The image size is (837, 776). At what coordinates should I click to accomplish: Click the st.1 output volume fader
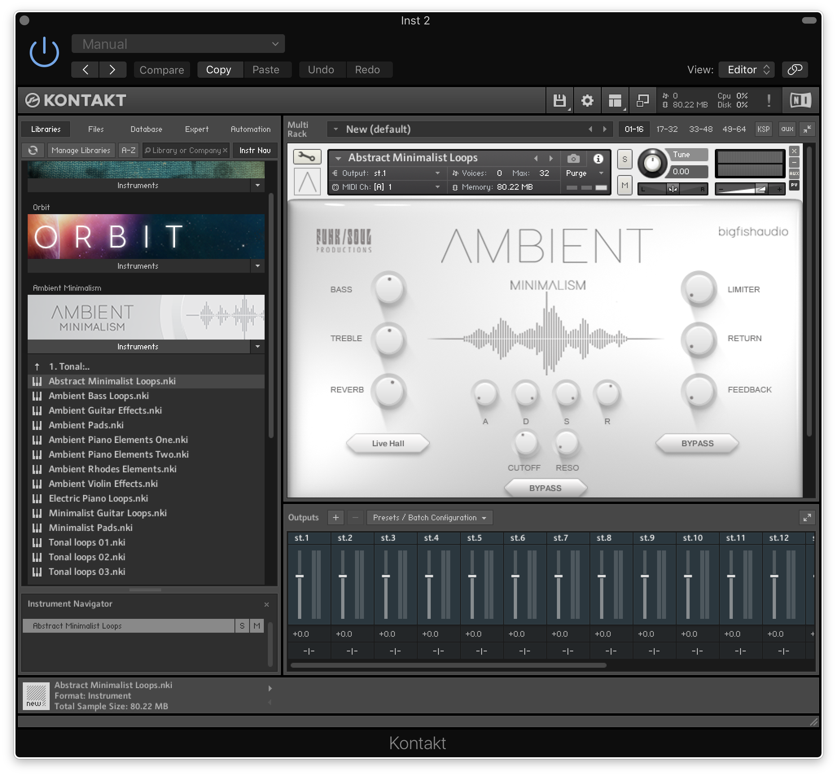click(300, 576)
